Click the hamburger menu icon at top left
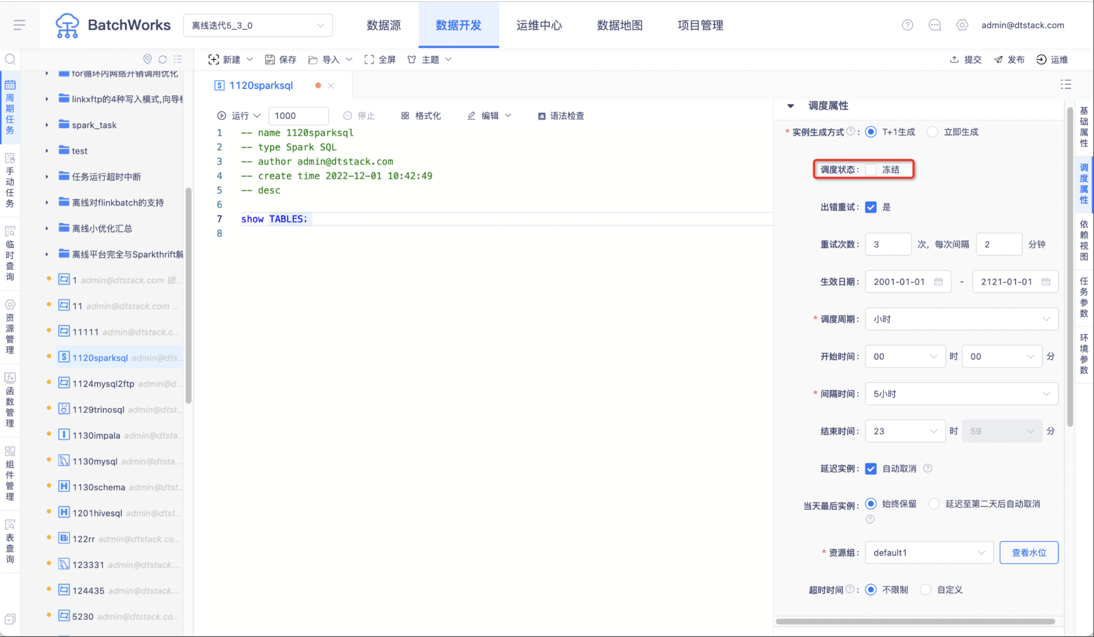1094x637 pixels. pos(19,25)
